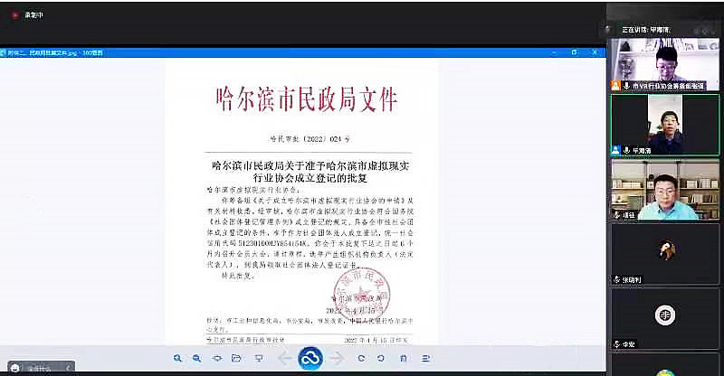Screen dimensions: 724x376
Task: Click 张明利 participant tile
Action: [x=665, y=255]
